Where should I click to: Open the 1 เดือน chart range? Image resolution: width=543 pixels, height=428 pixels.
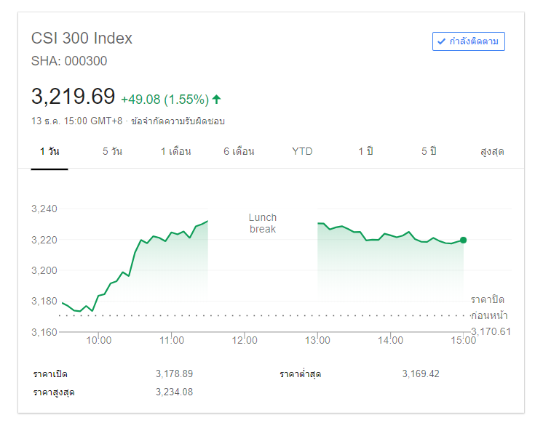click(175, 151)
